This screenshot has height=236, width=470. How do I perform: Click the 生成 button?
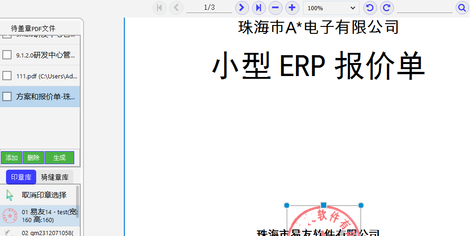pyautogui.click(x=59, y=158)
